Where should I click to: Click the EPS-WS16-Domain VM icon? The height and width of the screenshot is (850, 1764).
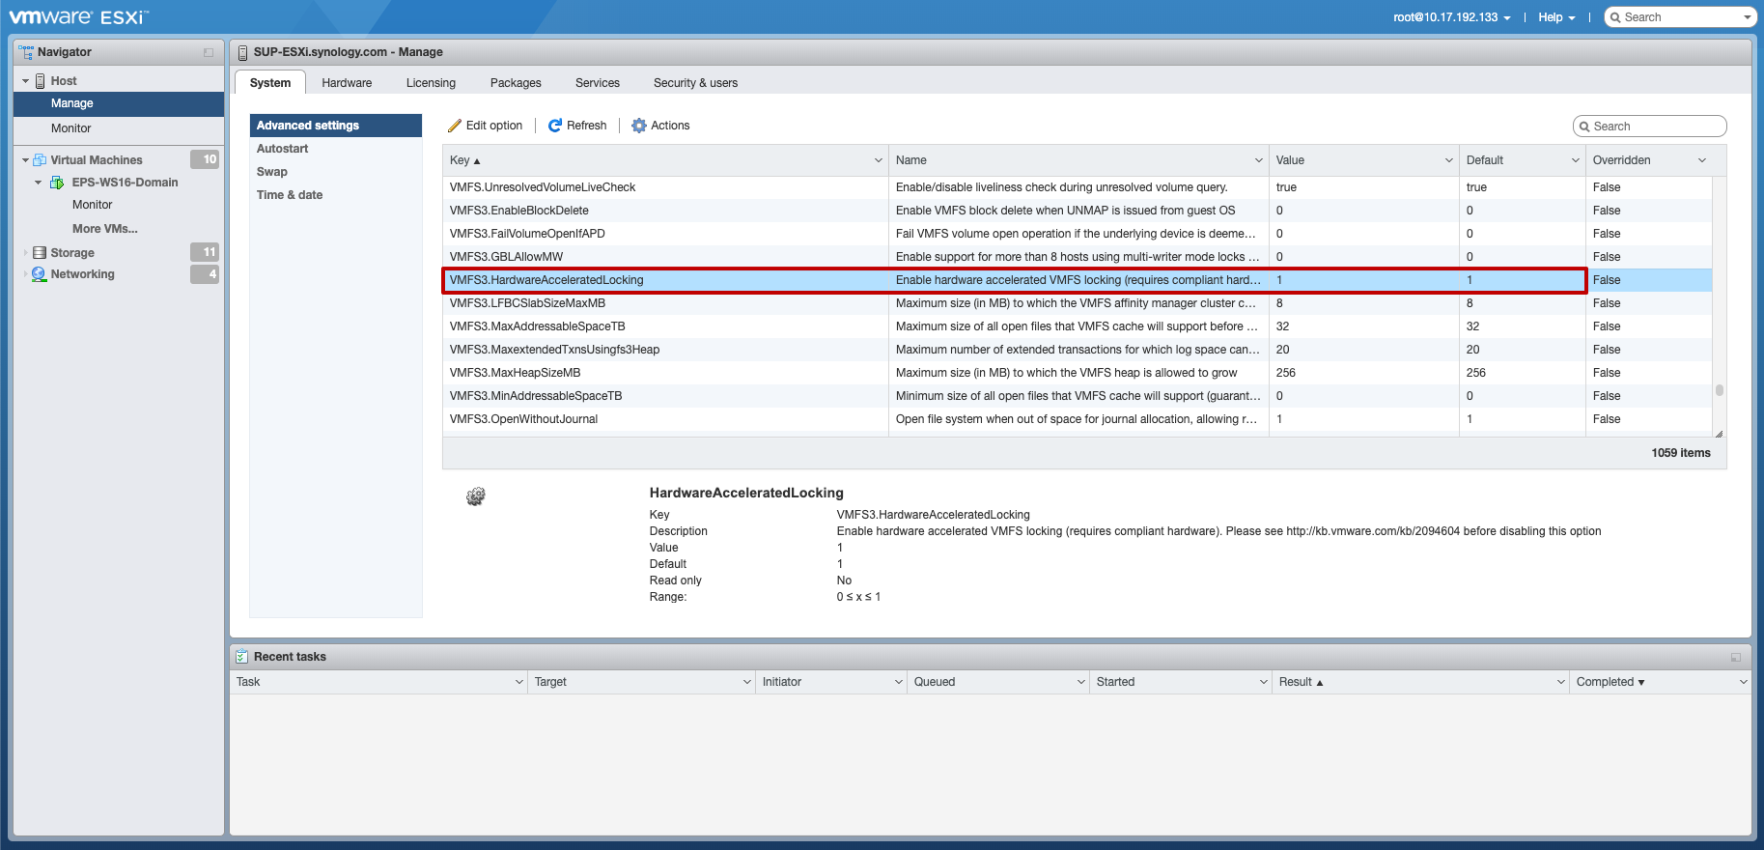(57, 183)
